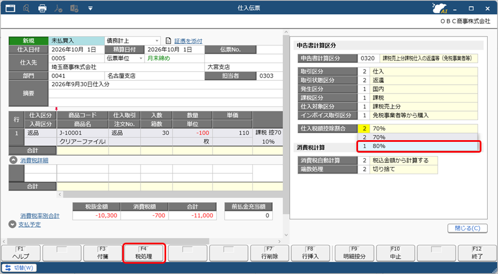Click the F8 行挿入 function button

point(310,253)
